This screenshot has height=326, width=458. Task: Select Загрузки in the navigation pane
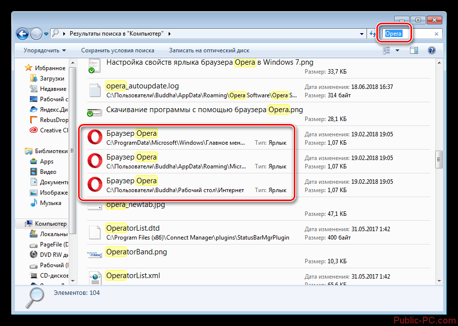click(52, 79)
